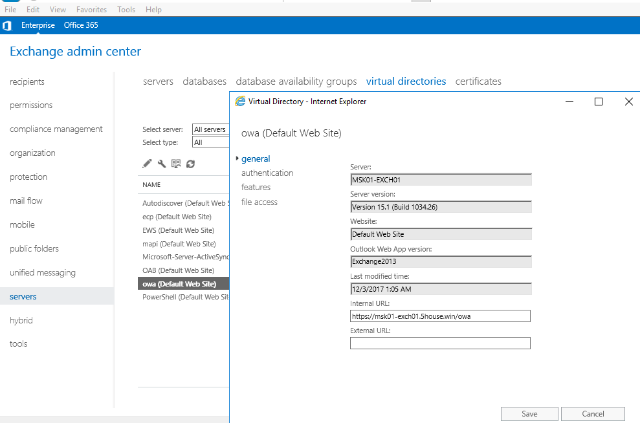The width and height of the screenshot is (640, 423).
Task: Click the Internet Explorer icon in dialog title
Action: [240, 102]
